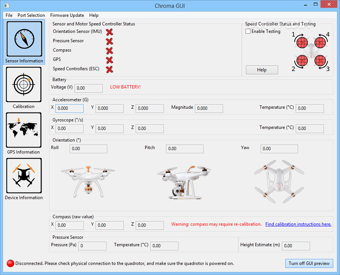
Task: Click the Pressure Sensor Temperature field
Action: (x=164, y=246)
